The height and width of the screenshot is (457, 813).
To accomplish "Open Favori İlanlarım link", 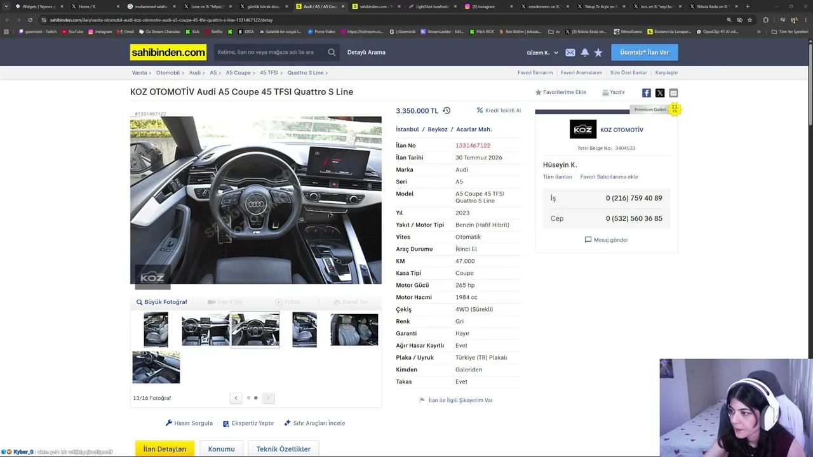I will tap(535, 73).
